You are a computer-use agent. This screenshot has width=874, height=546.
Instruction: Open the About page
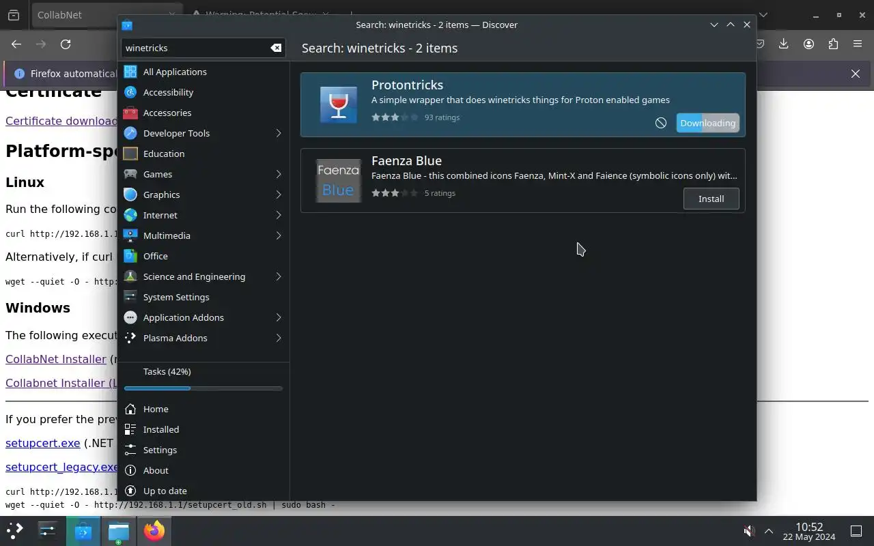coord(203,470)
